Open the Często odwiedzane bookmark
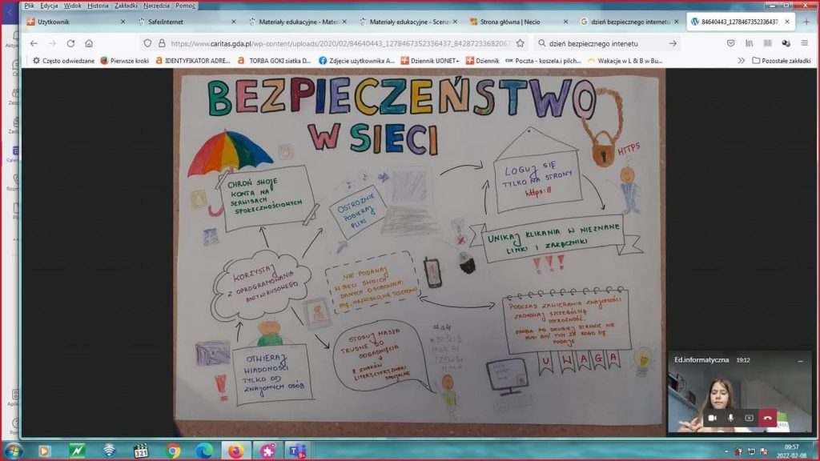The width and height of the screenshot is (820, 461). [x=62, y=60]
